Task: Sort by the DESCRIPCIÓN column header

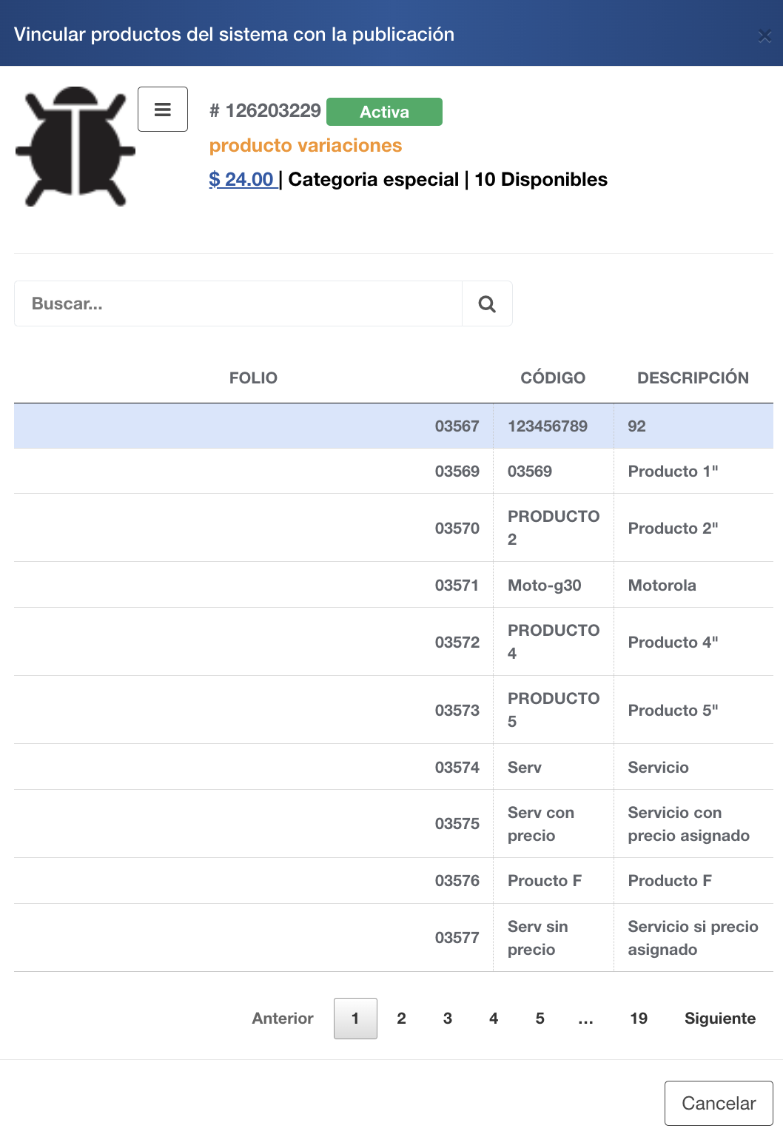Action: click(x=693, y=378)
